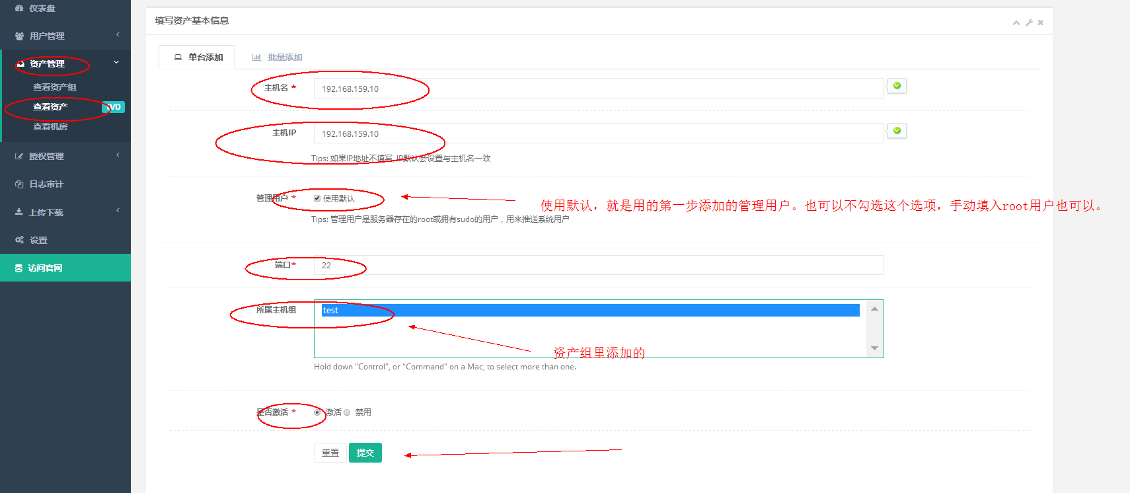Click the users icon beside 用户管理
This screenshot has height=493, width=1130.
19,36
